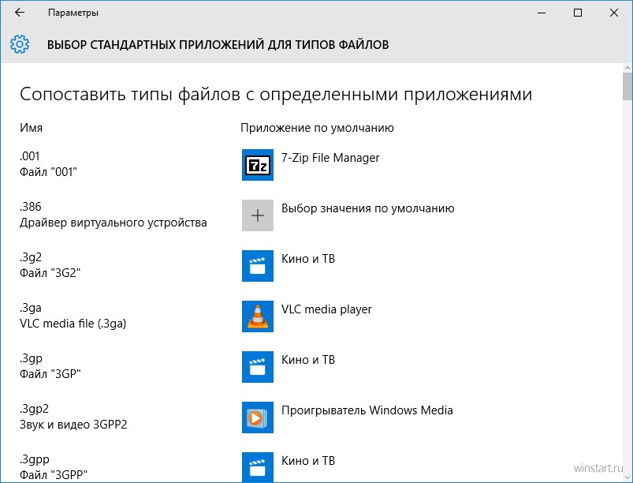Select the .386 virtual device driver entry
The height and width of the screenshot is (483, 633).
(x=113, y=215)
